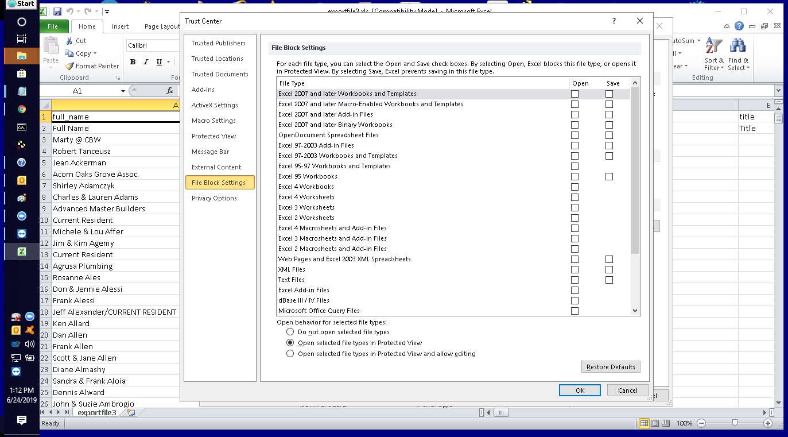Apply Underline formatting in Excel's ribbon
Viewport: 788px width, 437px height.
(x=159, y=62)
